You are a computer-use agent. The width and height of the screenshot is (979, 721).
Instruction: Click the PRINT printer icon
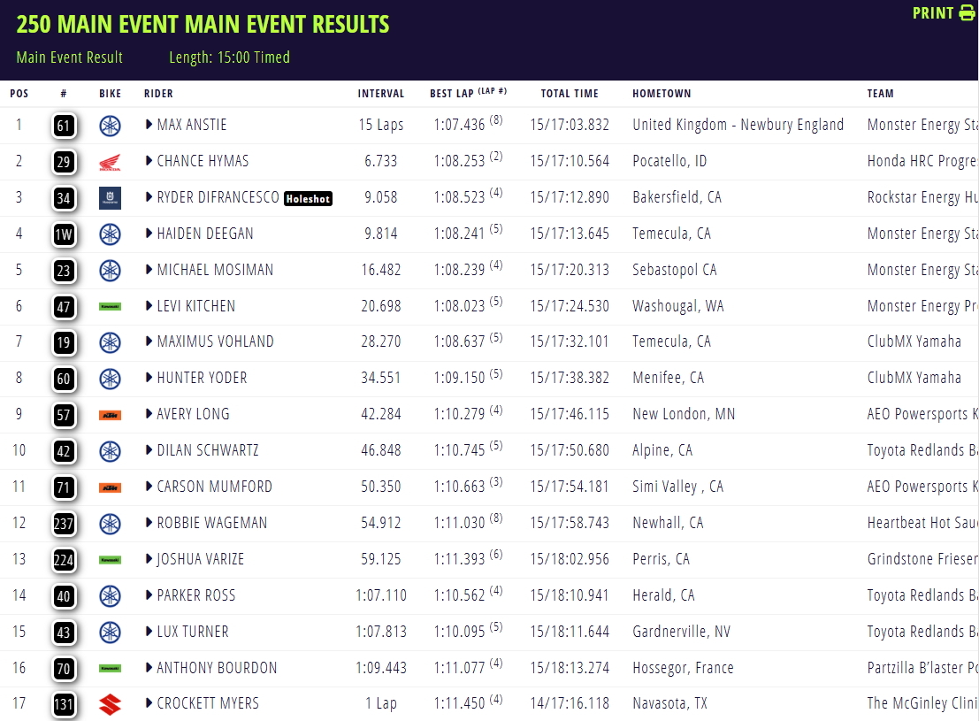(x=968, y=12)
